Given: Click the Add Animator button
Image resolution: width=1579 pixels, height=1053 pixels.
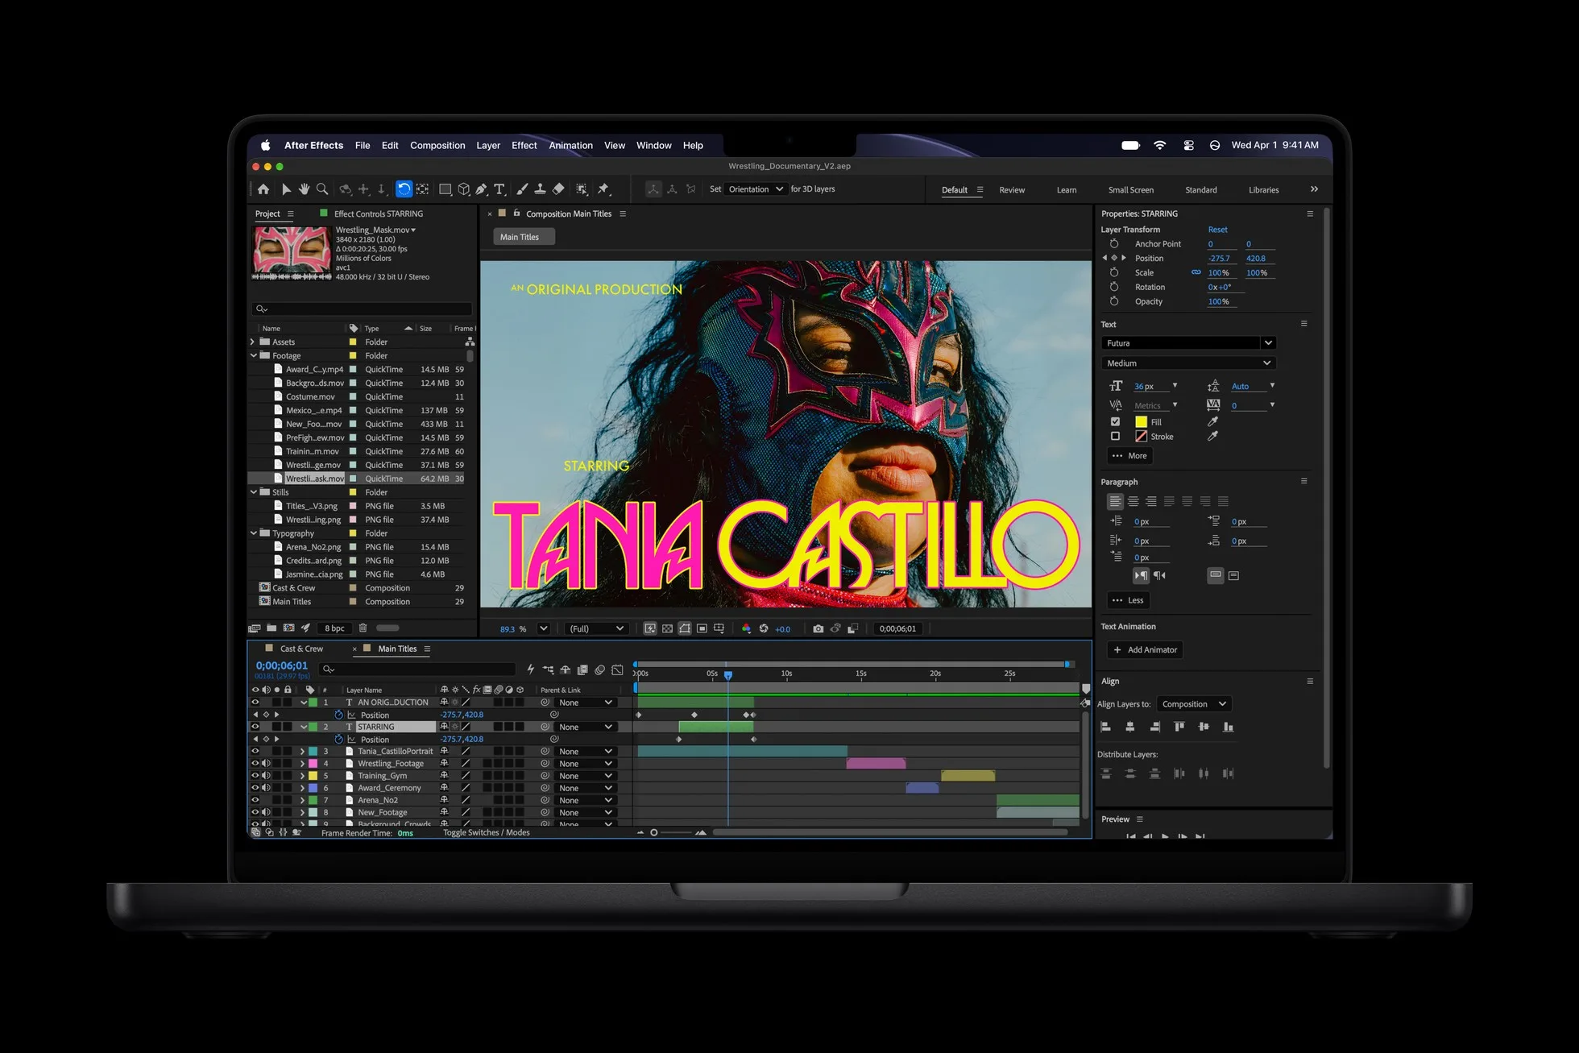Looking at the screenshot, I should (x=1145, y=649).
